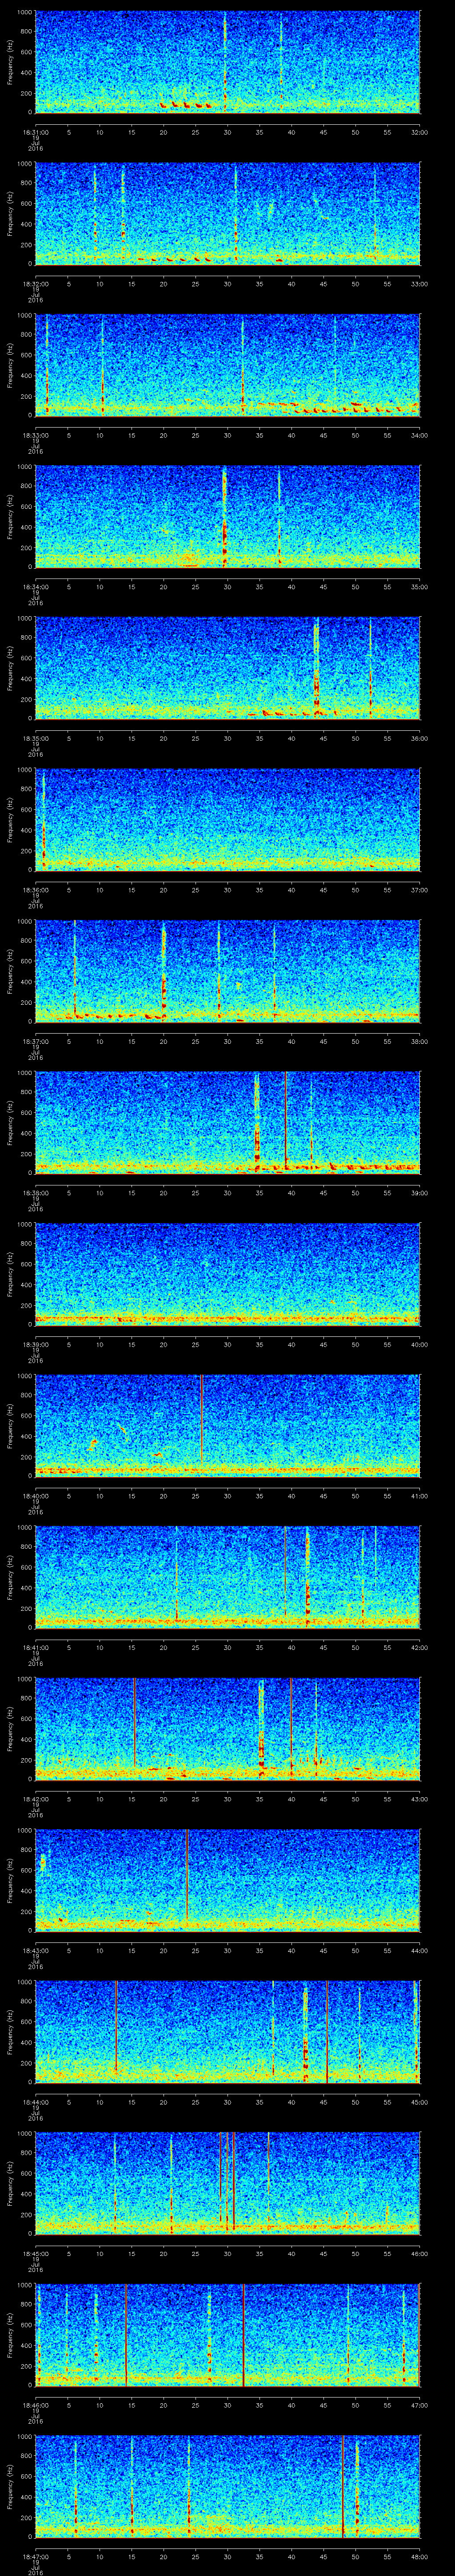The image size is (455, 2576).
Task: Click the '18:41:00' start time label
Action: click(x=35, y=1647)
